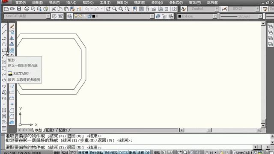Open the ByLayer linetype dropdown

260,16
